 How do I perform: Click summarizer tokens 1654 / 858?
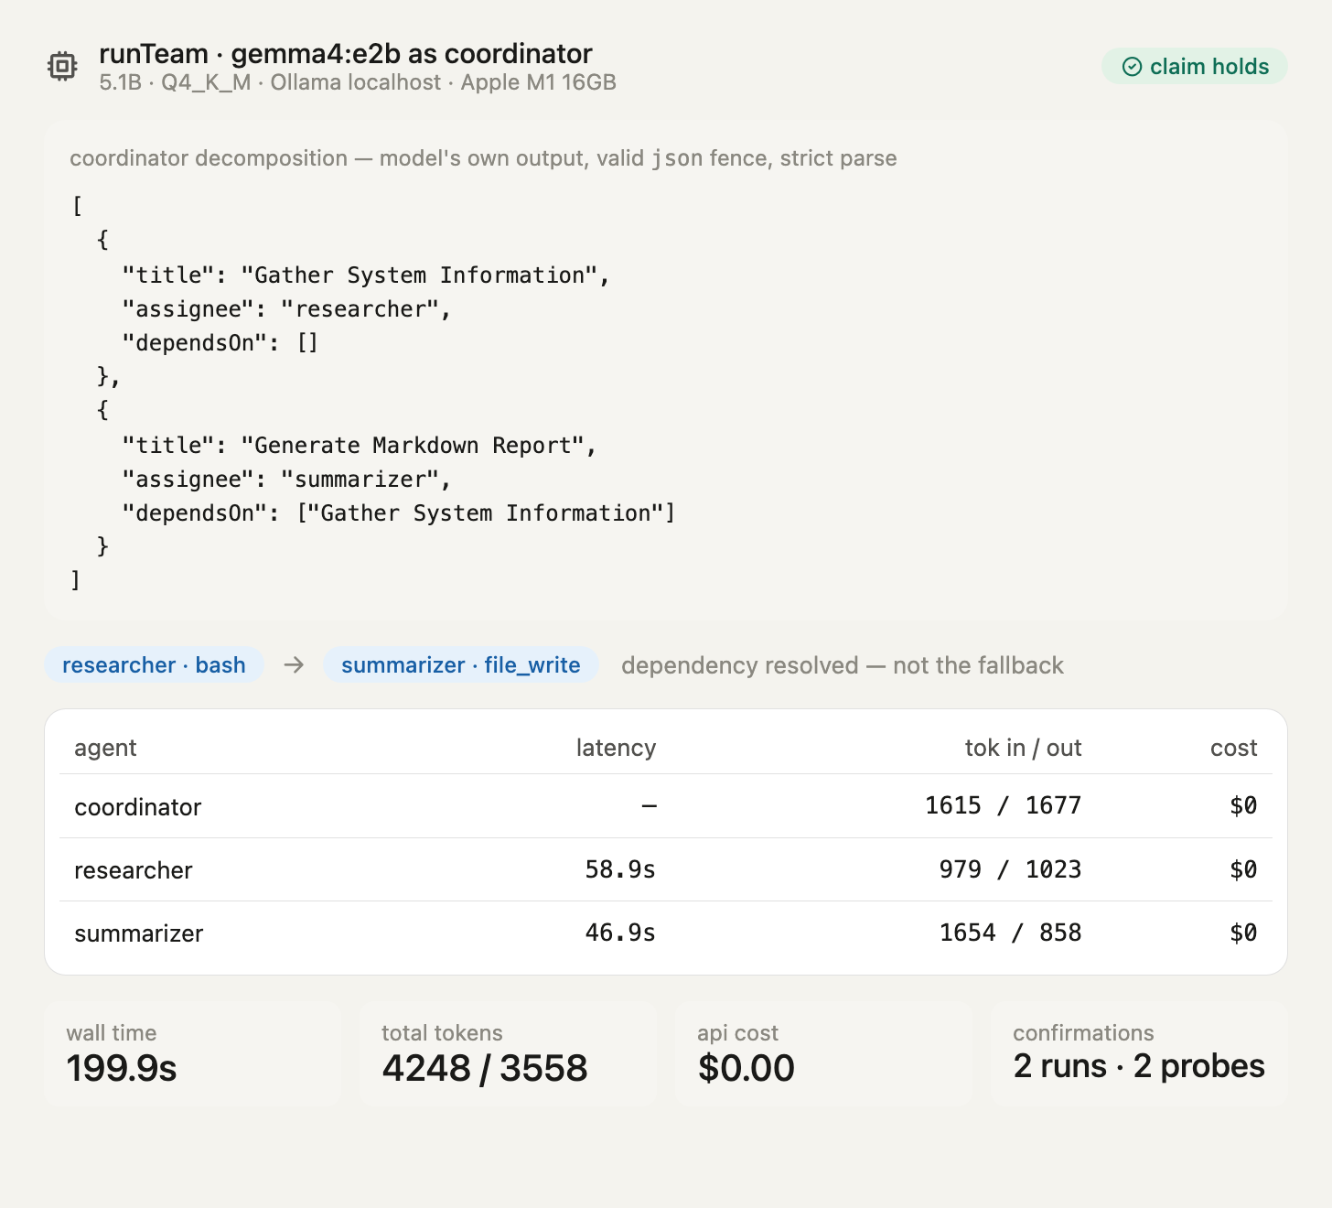[1011, 933]
